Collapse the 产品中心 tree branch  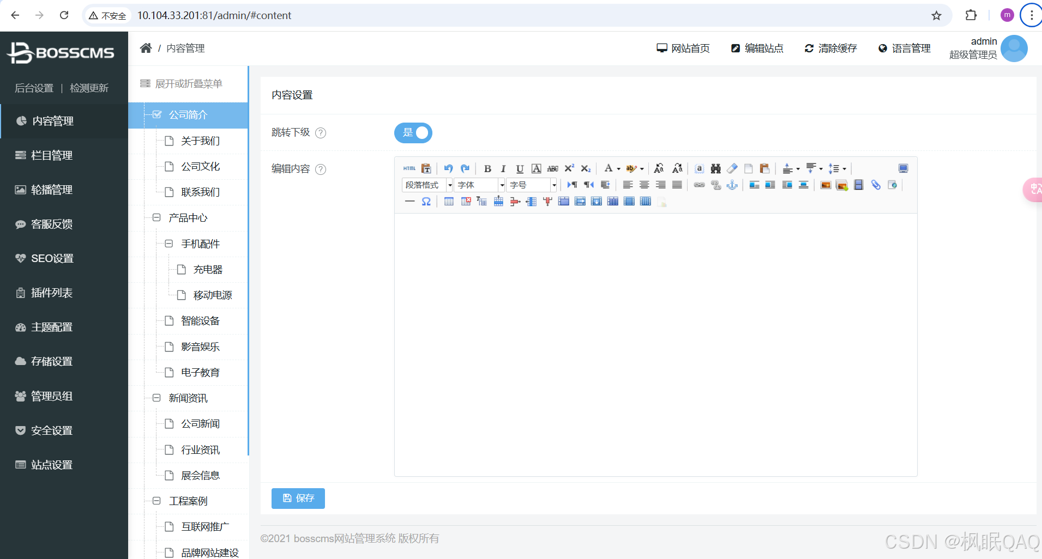(x=156, y=218)
